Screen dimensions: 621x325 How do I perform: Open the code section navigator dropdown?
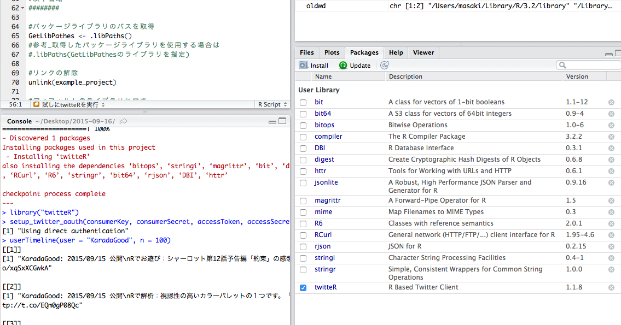(70, 104)
